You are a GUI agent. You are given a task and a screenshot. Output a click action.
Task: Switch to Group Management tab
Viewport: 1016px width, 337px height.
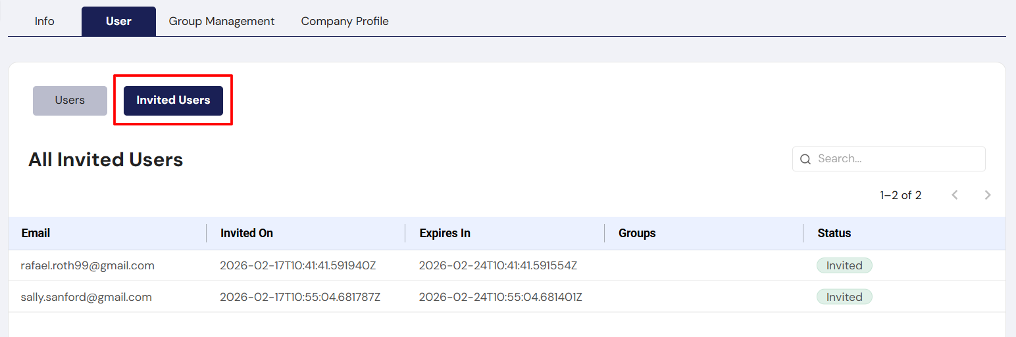[x=222, y=21]
